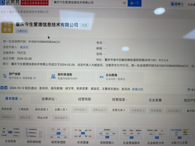Open the 企业受益股东 diagram thumbnail
This screenshot has height=146, width=195.
coord(132,134)
